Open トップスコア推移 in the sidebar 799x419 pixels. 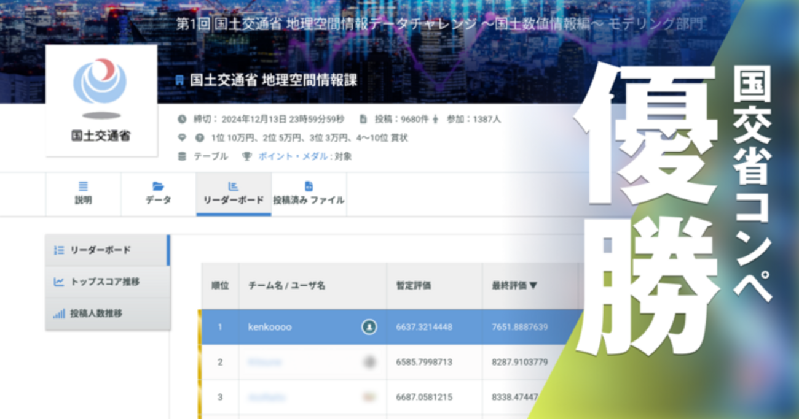pyautogui.click(x=107, y=282)
